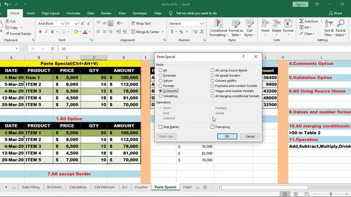The image size is (351, 197).
Task: Click Wrap Text in the Alignment group
Action: coord(141,24)
